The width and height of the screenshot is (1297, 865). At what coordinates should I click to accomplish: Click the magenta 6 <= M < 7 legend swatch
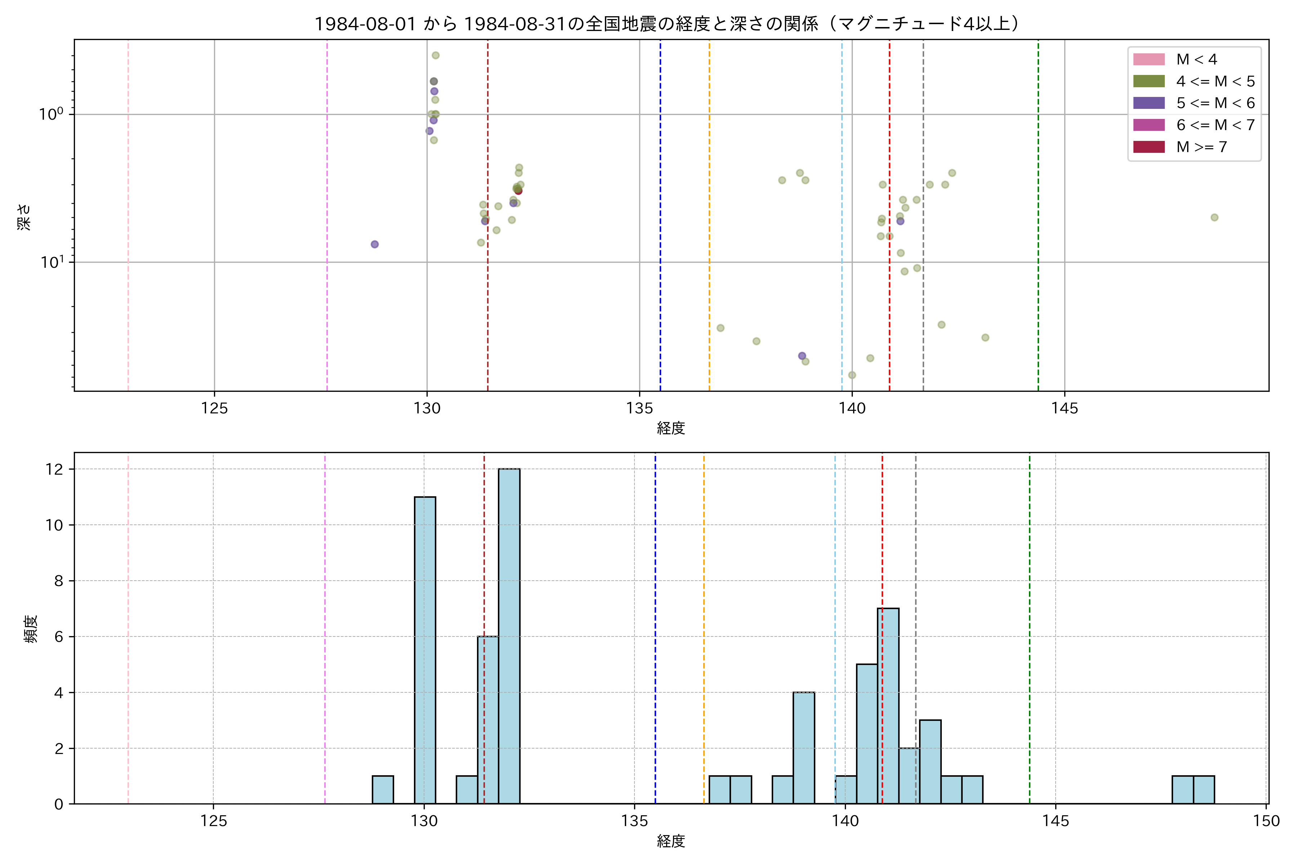(x=1149, y=125)
